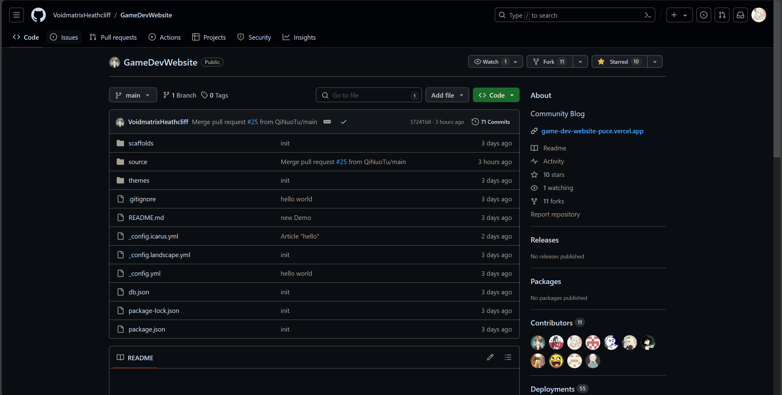782x395 pixels.
Task: Click commit author avatar in commit bar
Action: click(120, 122)
